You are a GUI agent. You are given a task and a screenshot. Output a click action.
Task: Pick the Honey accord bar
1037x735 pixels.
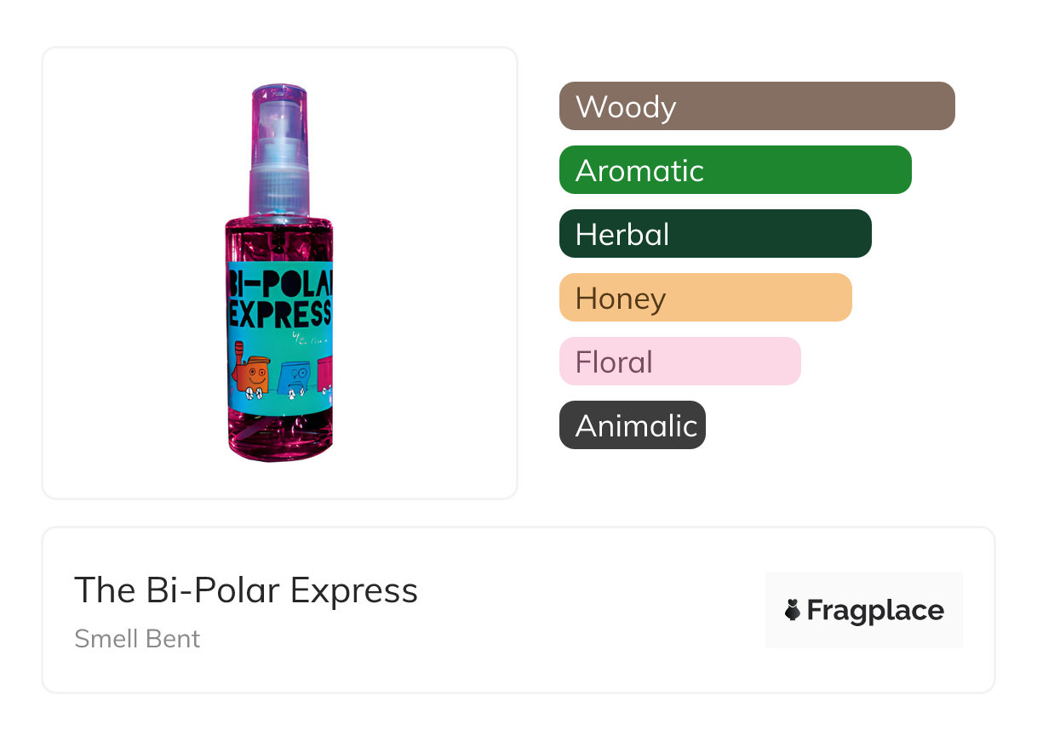coord(705,298)
